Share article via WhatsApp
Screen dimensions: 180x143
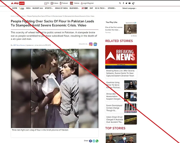pos(97,141)
